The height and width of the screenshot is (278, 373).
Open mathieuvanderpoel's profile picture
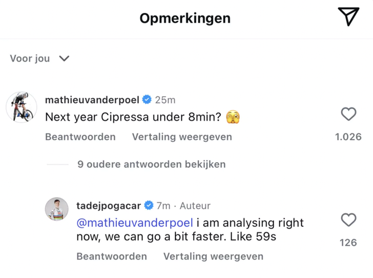coord(21,108)
